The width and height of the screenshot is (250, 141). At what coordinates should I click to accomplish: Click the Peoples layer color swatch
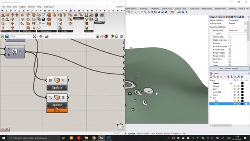[x=242, y=86]
